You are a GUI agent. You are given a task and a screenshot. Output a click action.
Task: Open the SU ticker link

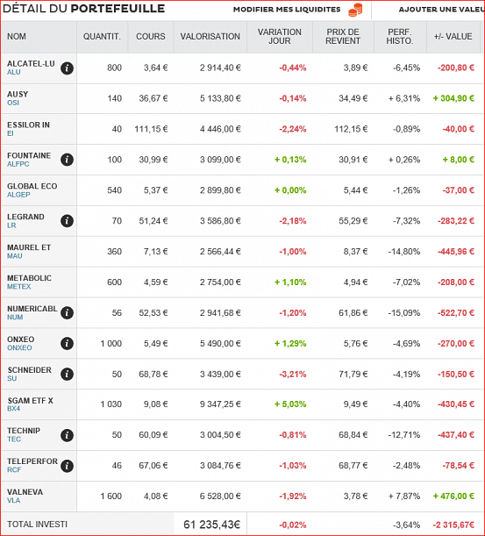click(x=11, y=378)
